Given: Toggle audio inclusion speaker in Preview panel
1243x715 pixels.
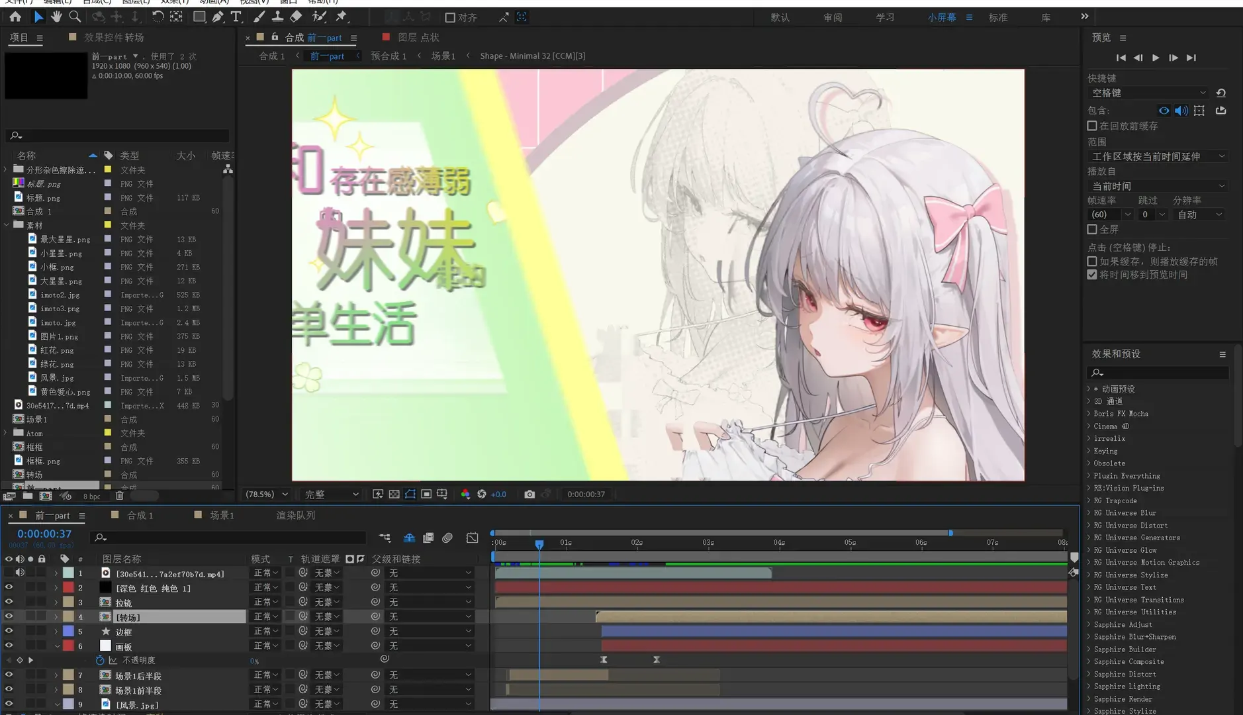Looking at the screenshot, I should tap(1181, 111).
